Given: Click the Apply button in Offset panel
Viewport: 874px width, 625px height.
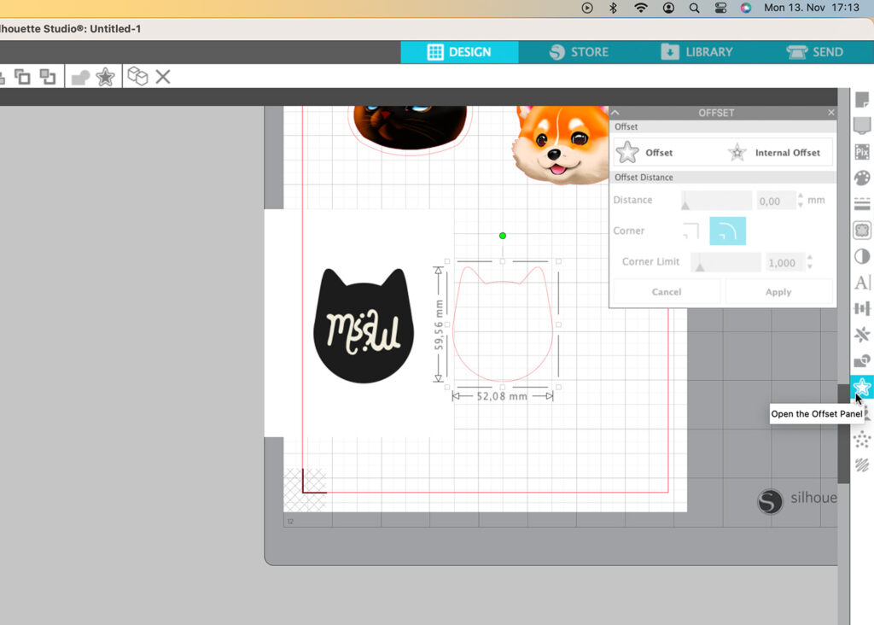Looking at the screenshot, I should [778, 292].
